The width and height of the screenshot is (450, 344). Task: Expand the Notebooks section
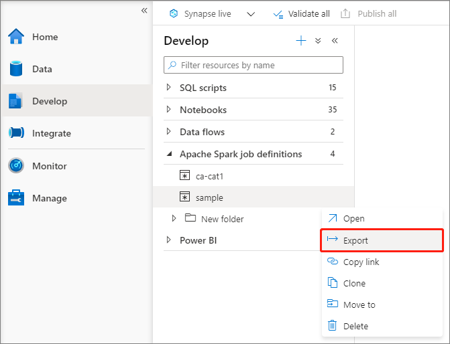point(168,110)
